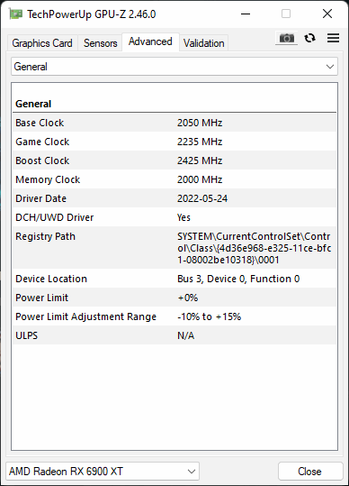Minimize the GPU-Z window
The height and width of the screenshot is (486, 349).
click(x=246, y=14)
